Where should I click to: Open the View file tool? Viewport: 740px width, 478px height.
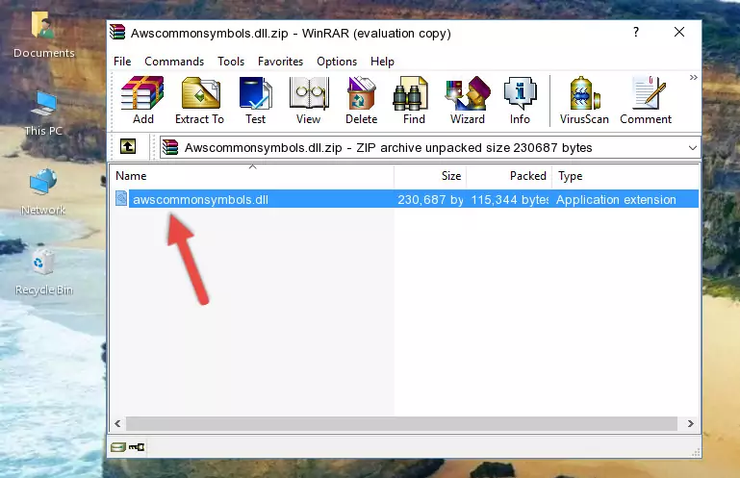pos(309,100)
